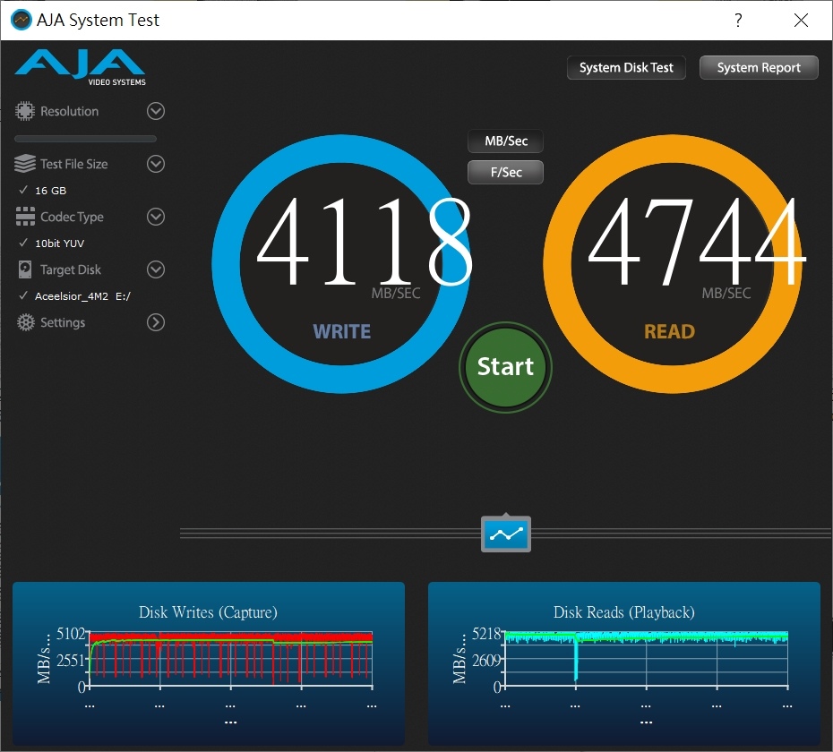
Task: Click the Disk Writes (Capture) title
Action: (x=208, y=612)
